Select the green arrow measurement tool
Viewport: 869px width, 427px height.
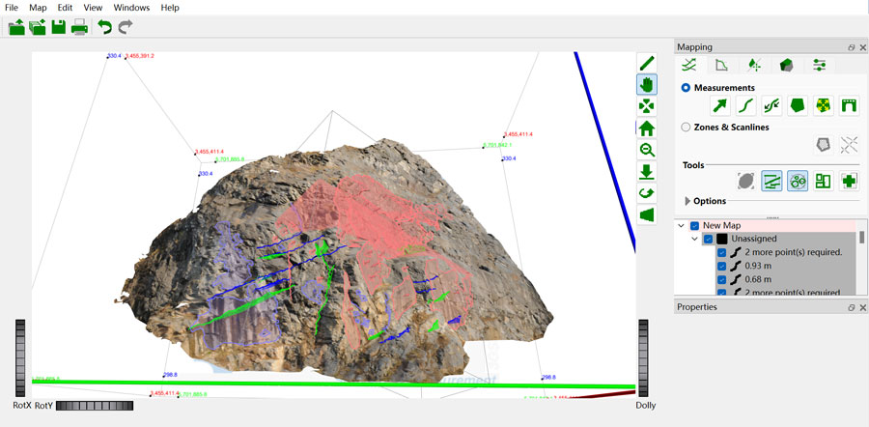coord(719,105)
